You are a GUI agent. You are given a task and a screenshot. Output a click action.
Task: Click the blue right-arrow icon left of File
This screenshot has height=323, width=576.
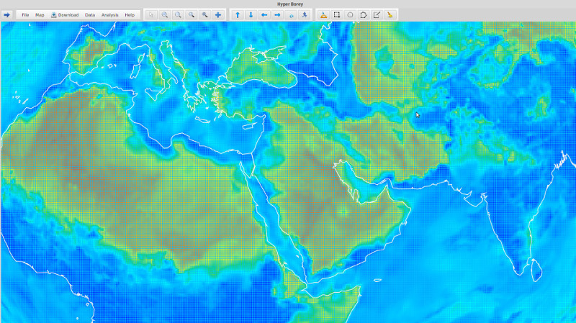tap(7, 15)
